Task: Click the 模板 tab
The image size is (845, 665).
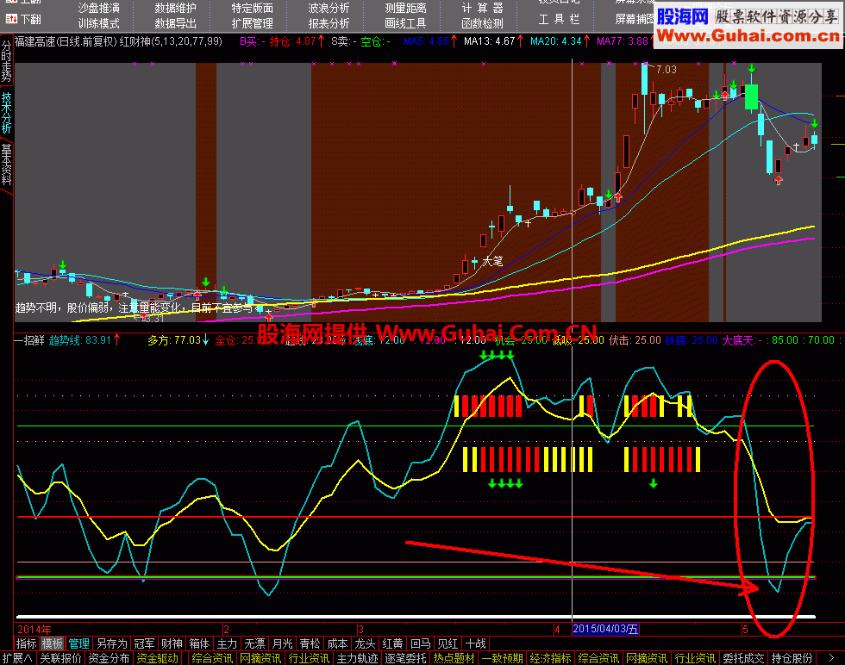Action: [53, 643]
